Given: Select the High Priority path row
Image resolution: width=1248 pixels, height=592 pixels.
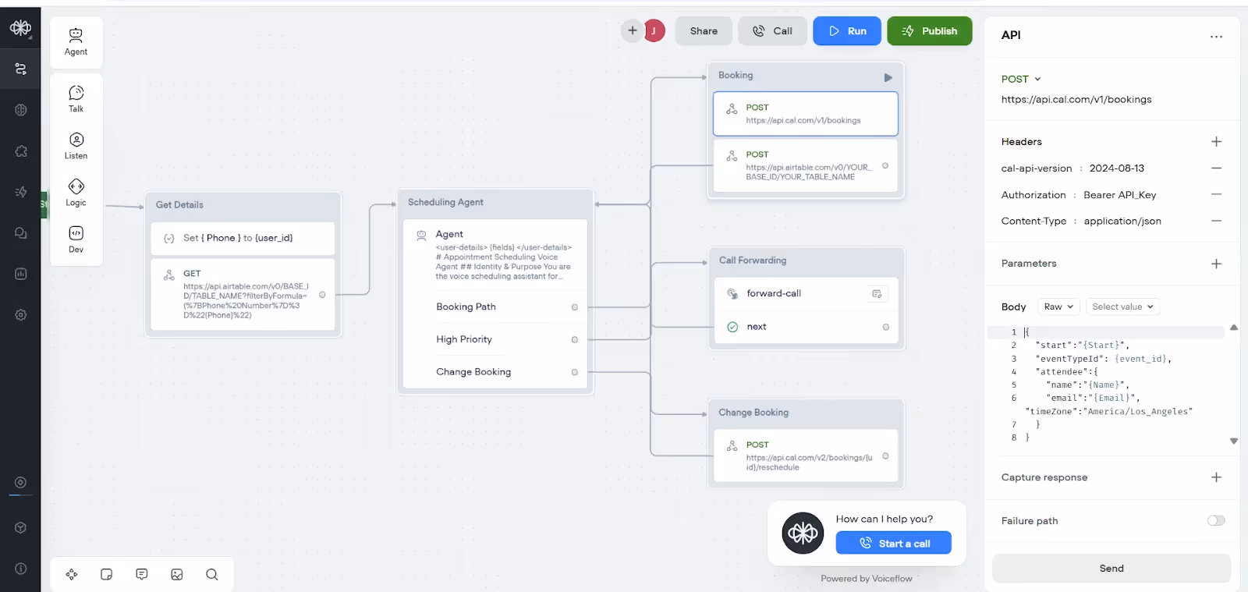Looking at the screenshot, I should click(496, 340).
